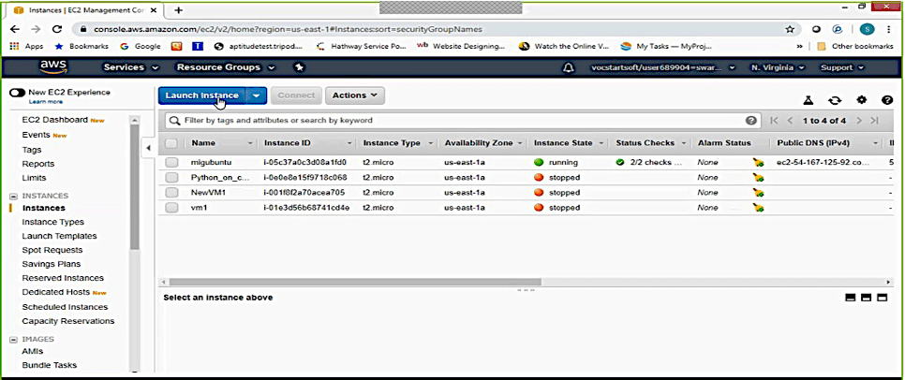Select the migubuntu instance checkbox

[171, 162]
